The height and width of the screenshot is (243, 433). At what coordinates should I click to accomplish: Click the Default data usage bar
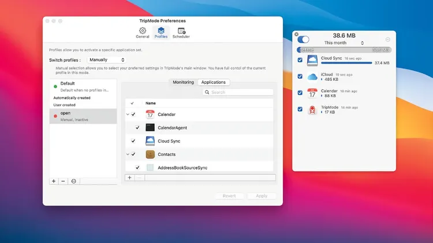pyautogui.click(x=344, y=50)
